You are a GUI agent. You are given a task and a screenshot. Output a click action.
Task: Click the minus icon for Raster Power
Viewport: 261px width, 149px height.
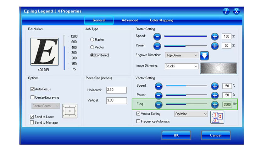pyautogui.click(x=158, y=46)
